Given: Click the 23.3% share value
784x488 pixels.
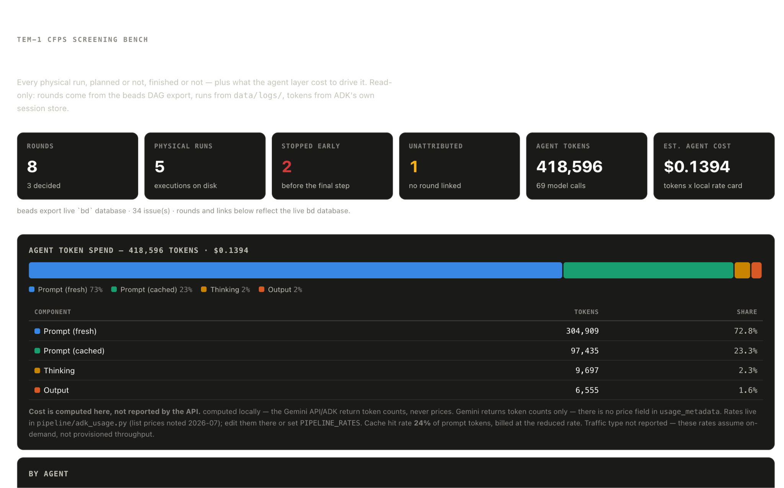Looking at the screenshot, I should coord(745,351).
